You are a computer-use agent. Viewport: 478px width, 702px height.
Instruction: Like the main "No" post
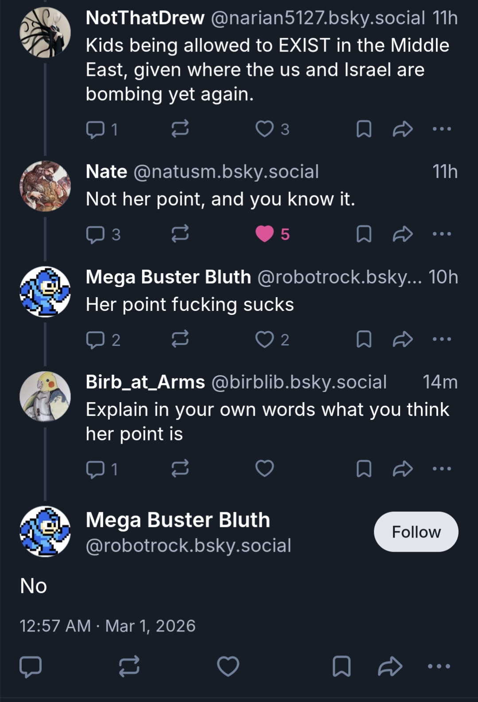click(228, 666)
